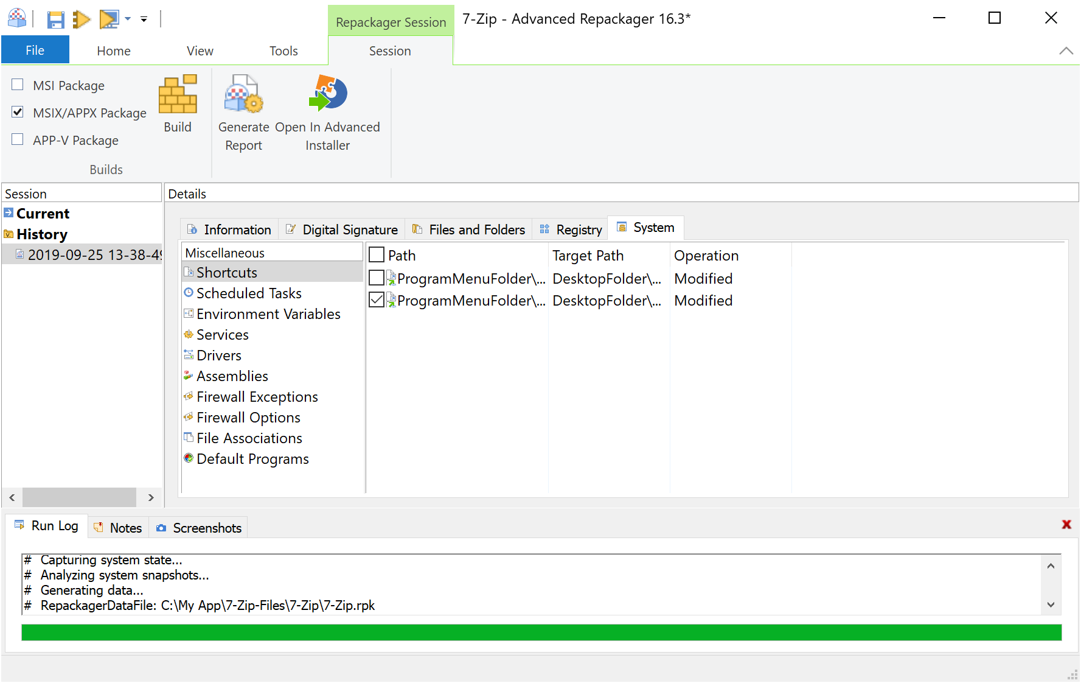Click Open In Advanced Installer icon

click(x=328, y=93)
